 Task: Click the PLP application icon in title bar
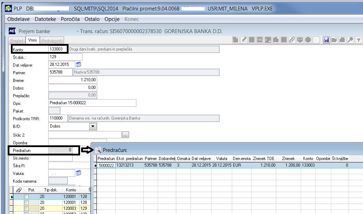8,8
